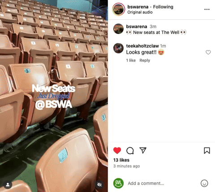Click Following status in header

click(x=163, y=7)
